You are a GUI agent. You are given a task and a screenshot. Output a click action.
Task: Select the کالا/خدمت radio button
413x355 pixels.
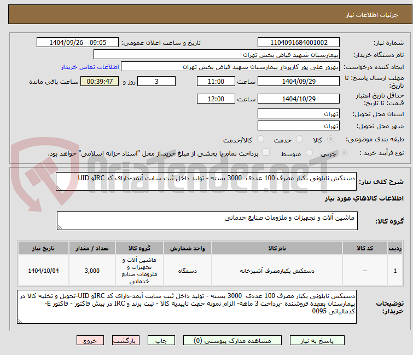pyautogui.click(x=260, y=139)
